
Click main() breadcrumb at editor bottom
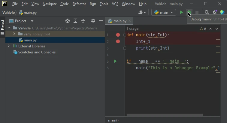click(x=114, y=120)
